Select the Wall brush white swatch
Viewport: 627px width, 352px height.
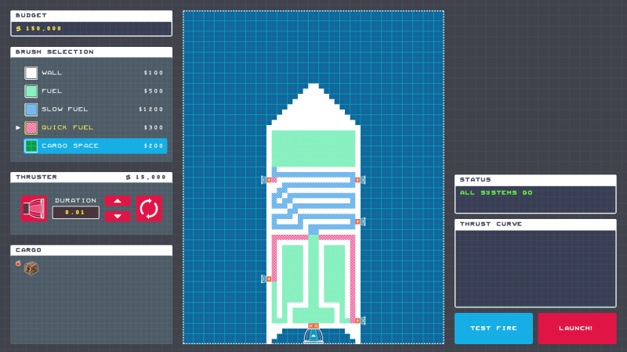pyautogui.click(x=31, y=73)
